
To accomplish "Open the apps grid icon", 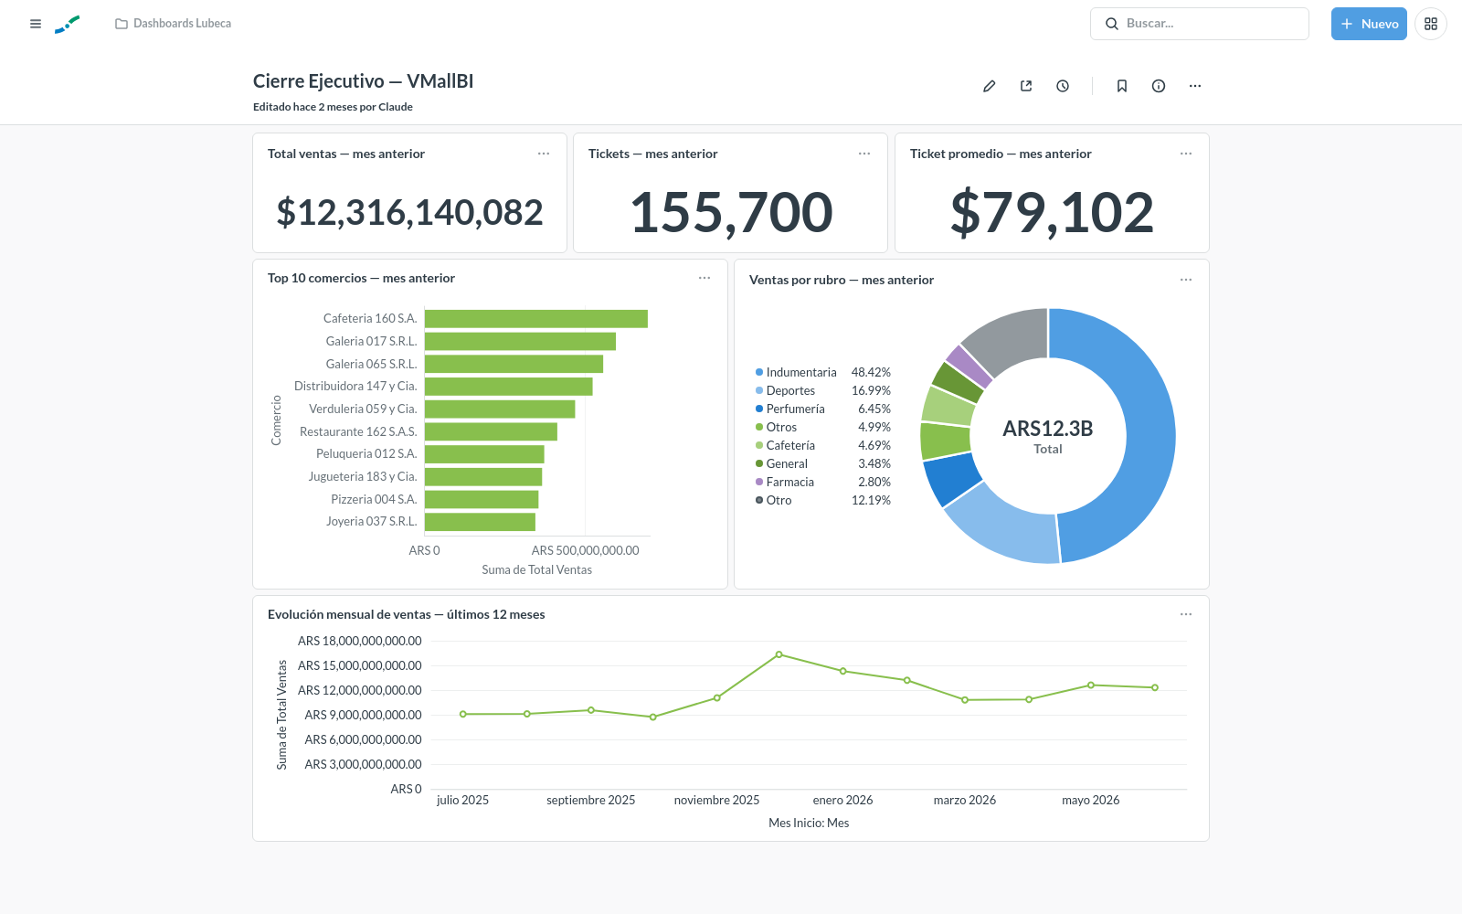I will [x=1431, y=24].
